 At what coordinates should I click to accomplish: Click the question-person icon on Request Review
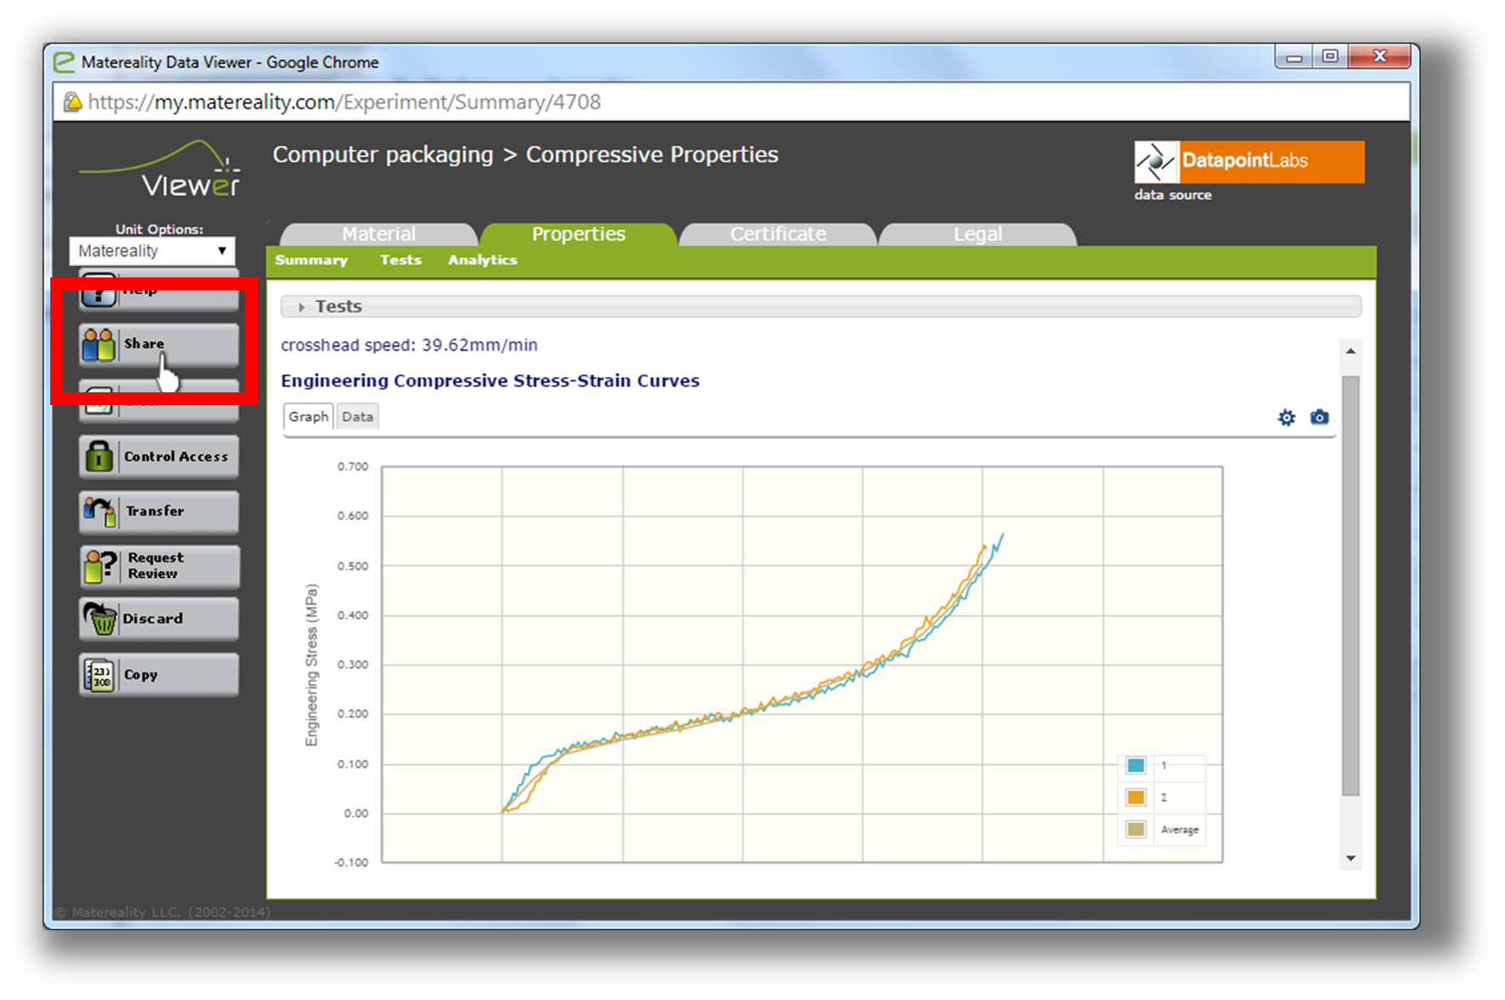[x=100, y=566]
